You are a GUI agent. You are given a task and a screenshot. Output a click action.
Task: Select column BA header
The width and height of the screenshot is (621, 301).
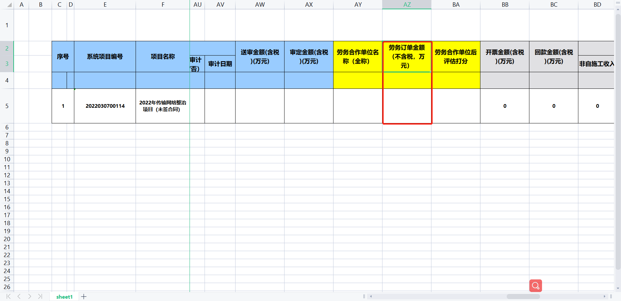(x=456, y=5)
